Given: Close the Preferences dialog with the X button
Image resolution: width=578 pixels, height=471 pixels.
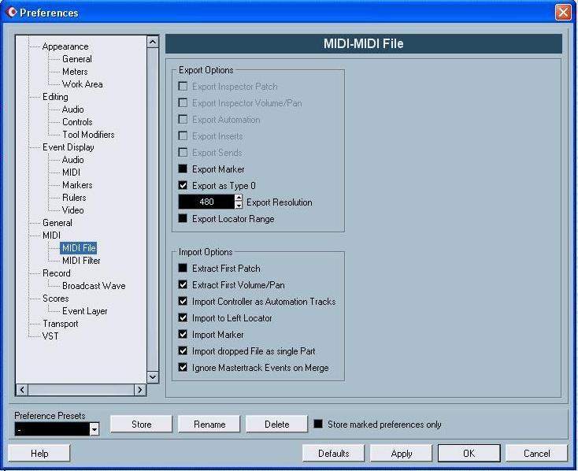Looking at the screenshot, I should (x=563, y=12).
